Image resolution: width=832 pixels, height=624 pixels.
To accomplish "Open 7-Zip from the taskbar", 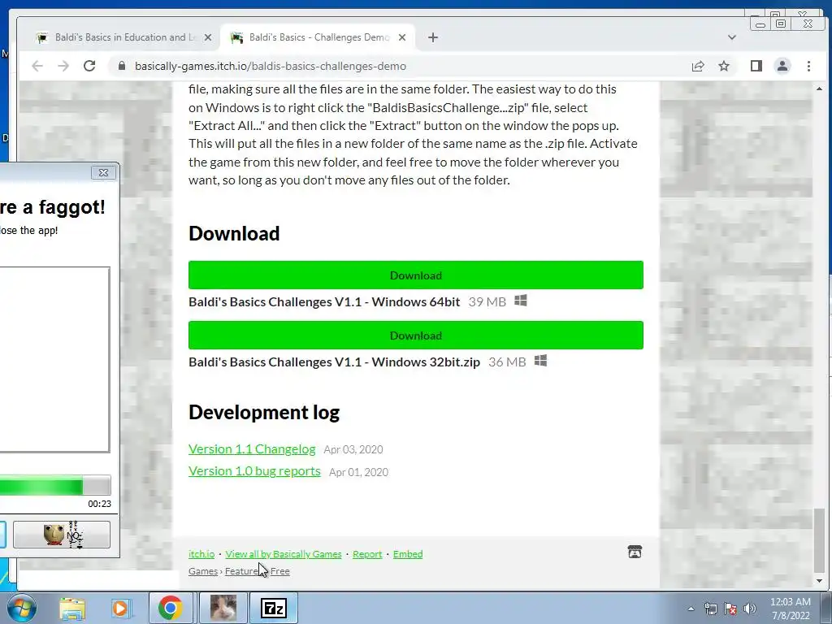I will pos(274,608).
